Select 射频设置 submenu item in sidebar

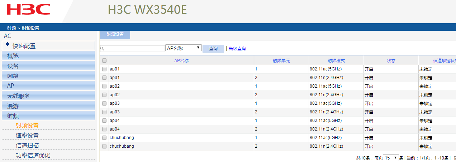tap(27, 125)
